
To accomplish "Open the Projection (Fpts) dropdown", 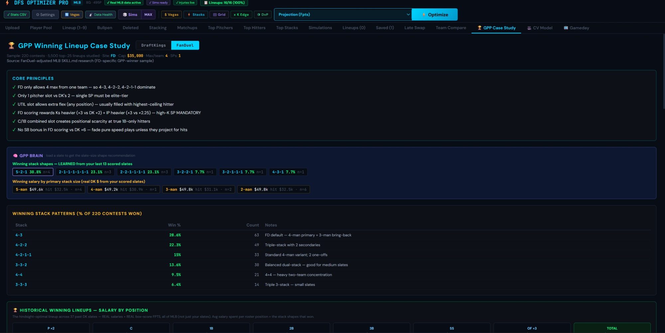I will pyautogui.click(x=343, y=15).
